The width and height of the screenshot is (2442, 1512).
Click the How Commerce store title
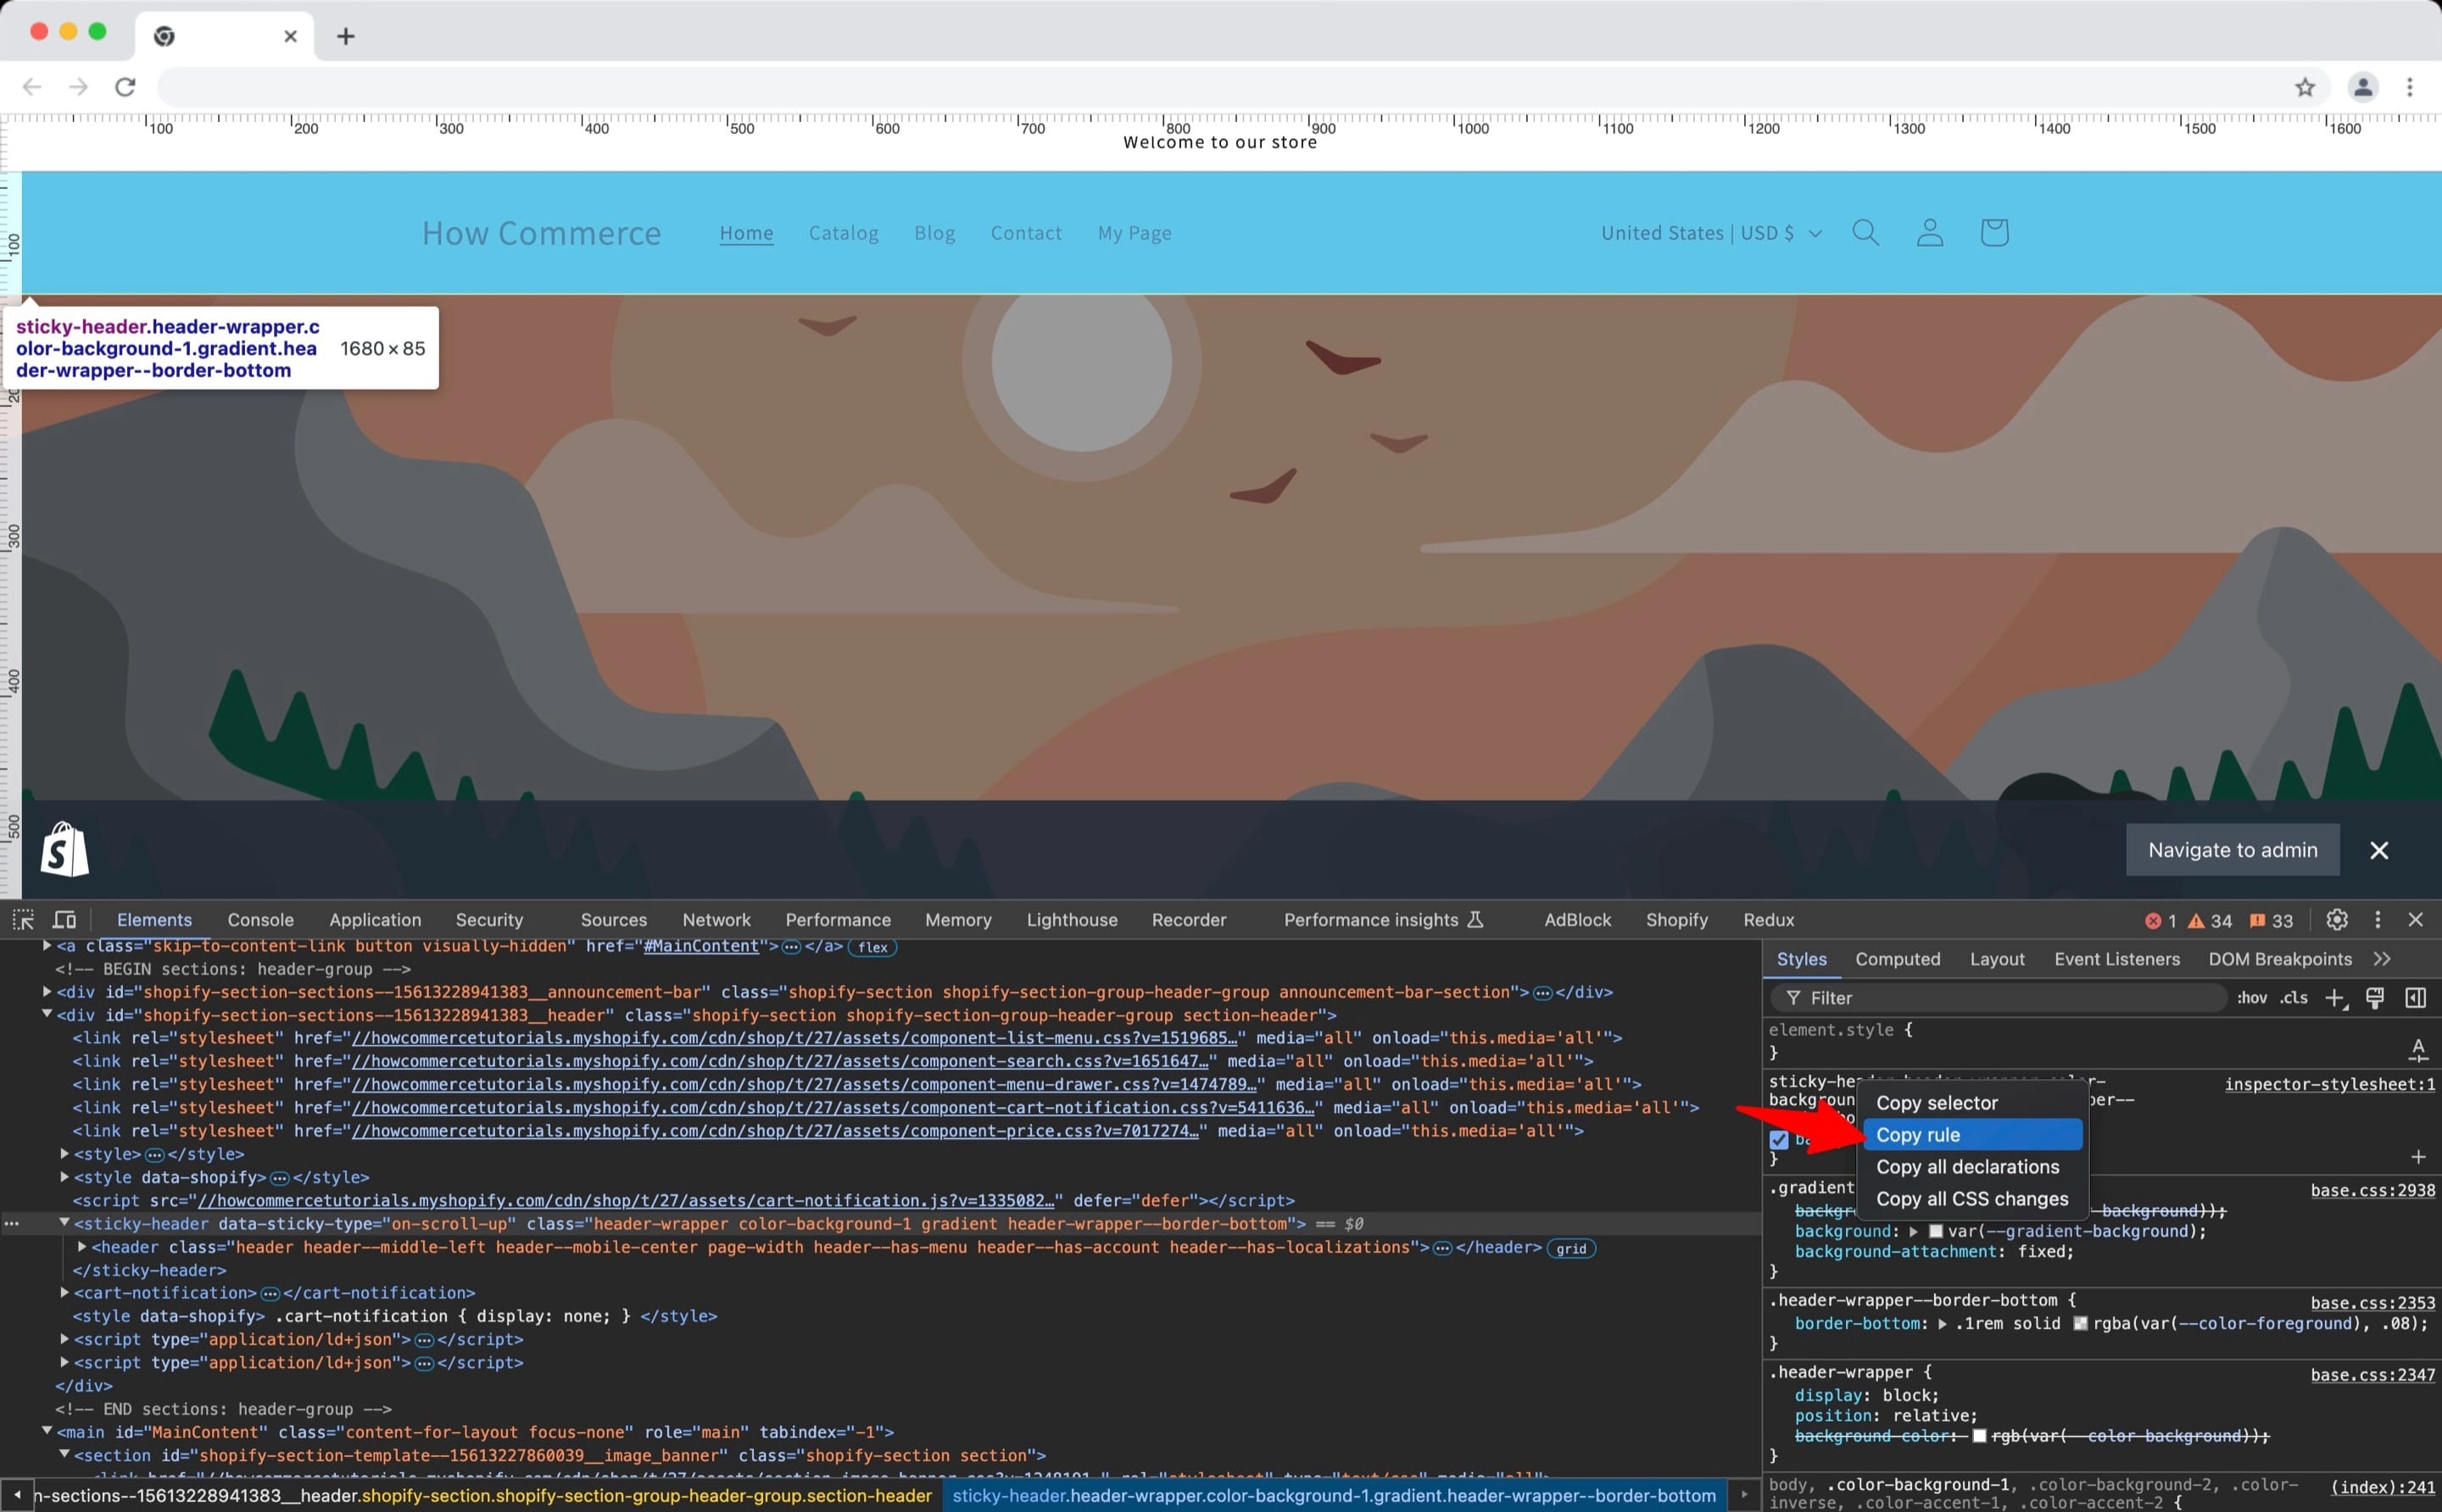(541, 232)
